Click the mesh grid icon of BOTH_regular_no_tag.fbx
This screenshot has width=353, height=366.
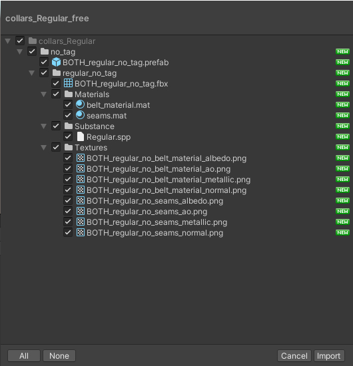[68, 83]
